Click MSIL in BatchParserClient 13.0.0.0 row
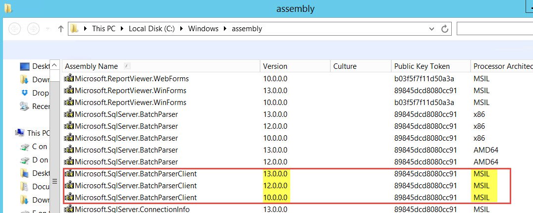The width and height of the screenshot is (533, 213). point(481,174)
